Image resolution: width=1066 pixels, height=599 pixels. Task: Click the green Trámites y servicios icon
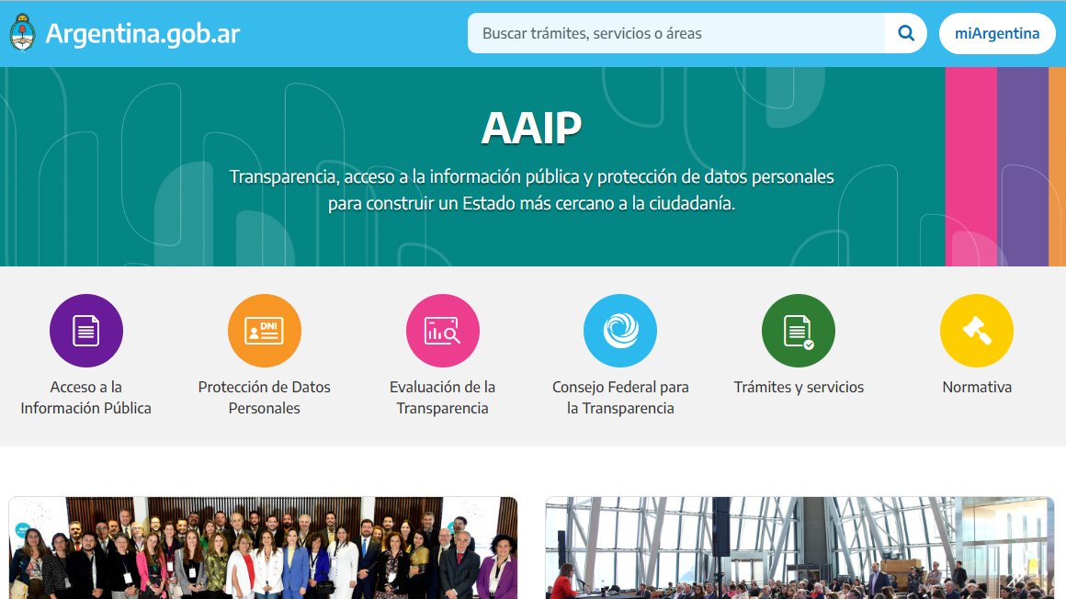click(x=799, y=331)
